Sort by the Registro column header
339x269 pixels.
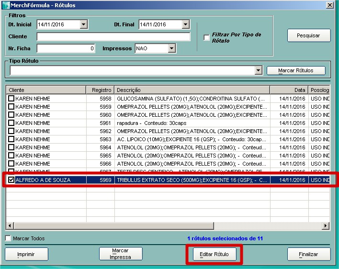point(100,90)
